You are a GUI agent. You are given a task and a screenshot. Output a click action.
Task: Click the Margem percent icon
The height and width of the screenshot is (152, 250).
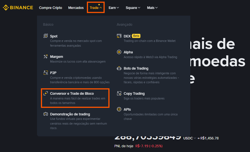click(46, 56)
